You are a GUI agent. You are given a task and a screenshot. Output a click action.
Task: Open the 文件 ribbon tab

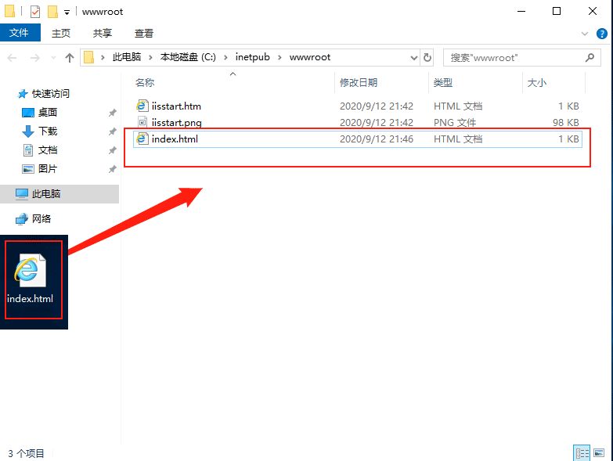point(20,33)
